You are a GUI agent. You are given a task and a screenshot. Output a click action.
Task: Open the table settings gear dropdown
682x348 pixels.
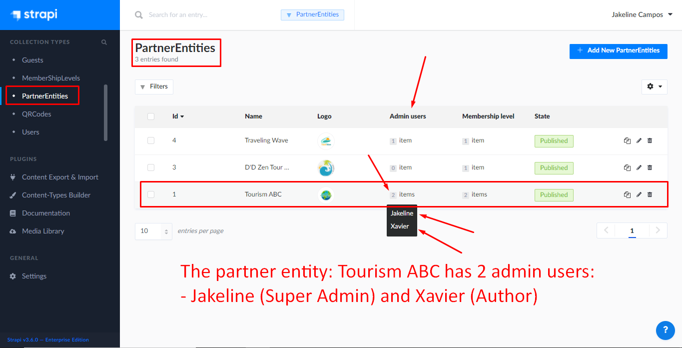[654, 86]
